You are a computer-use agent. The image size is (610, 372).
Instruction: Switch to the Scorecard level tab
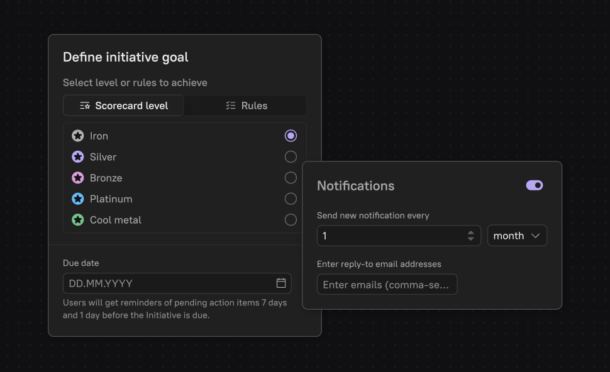pos(124,106)
